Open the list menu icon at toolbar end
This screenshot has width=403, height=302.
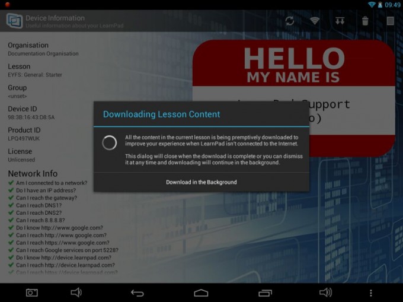coord(390,21)
